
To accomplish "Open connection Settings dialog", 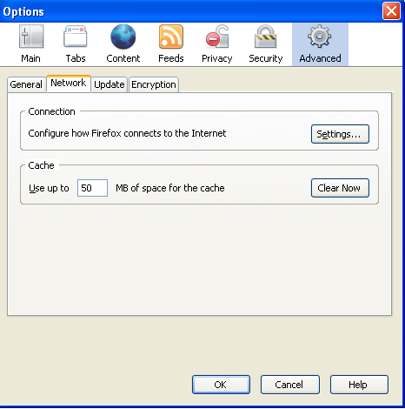I will [x=340, y=134].
